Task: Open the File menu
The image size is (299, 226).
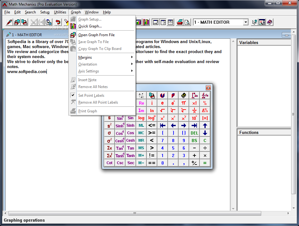Action: [7, 12]
